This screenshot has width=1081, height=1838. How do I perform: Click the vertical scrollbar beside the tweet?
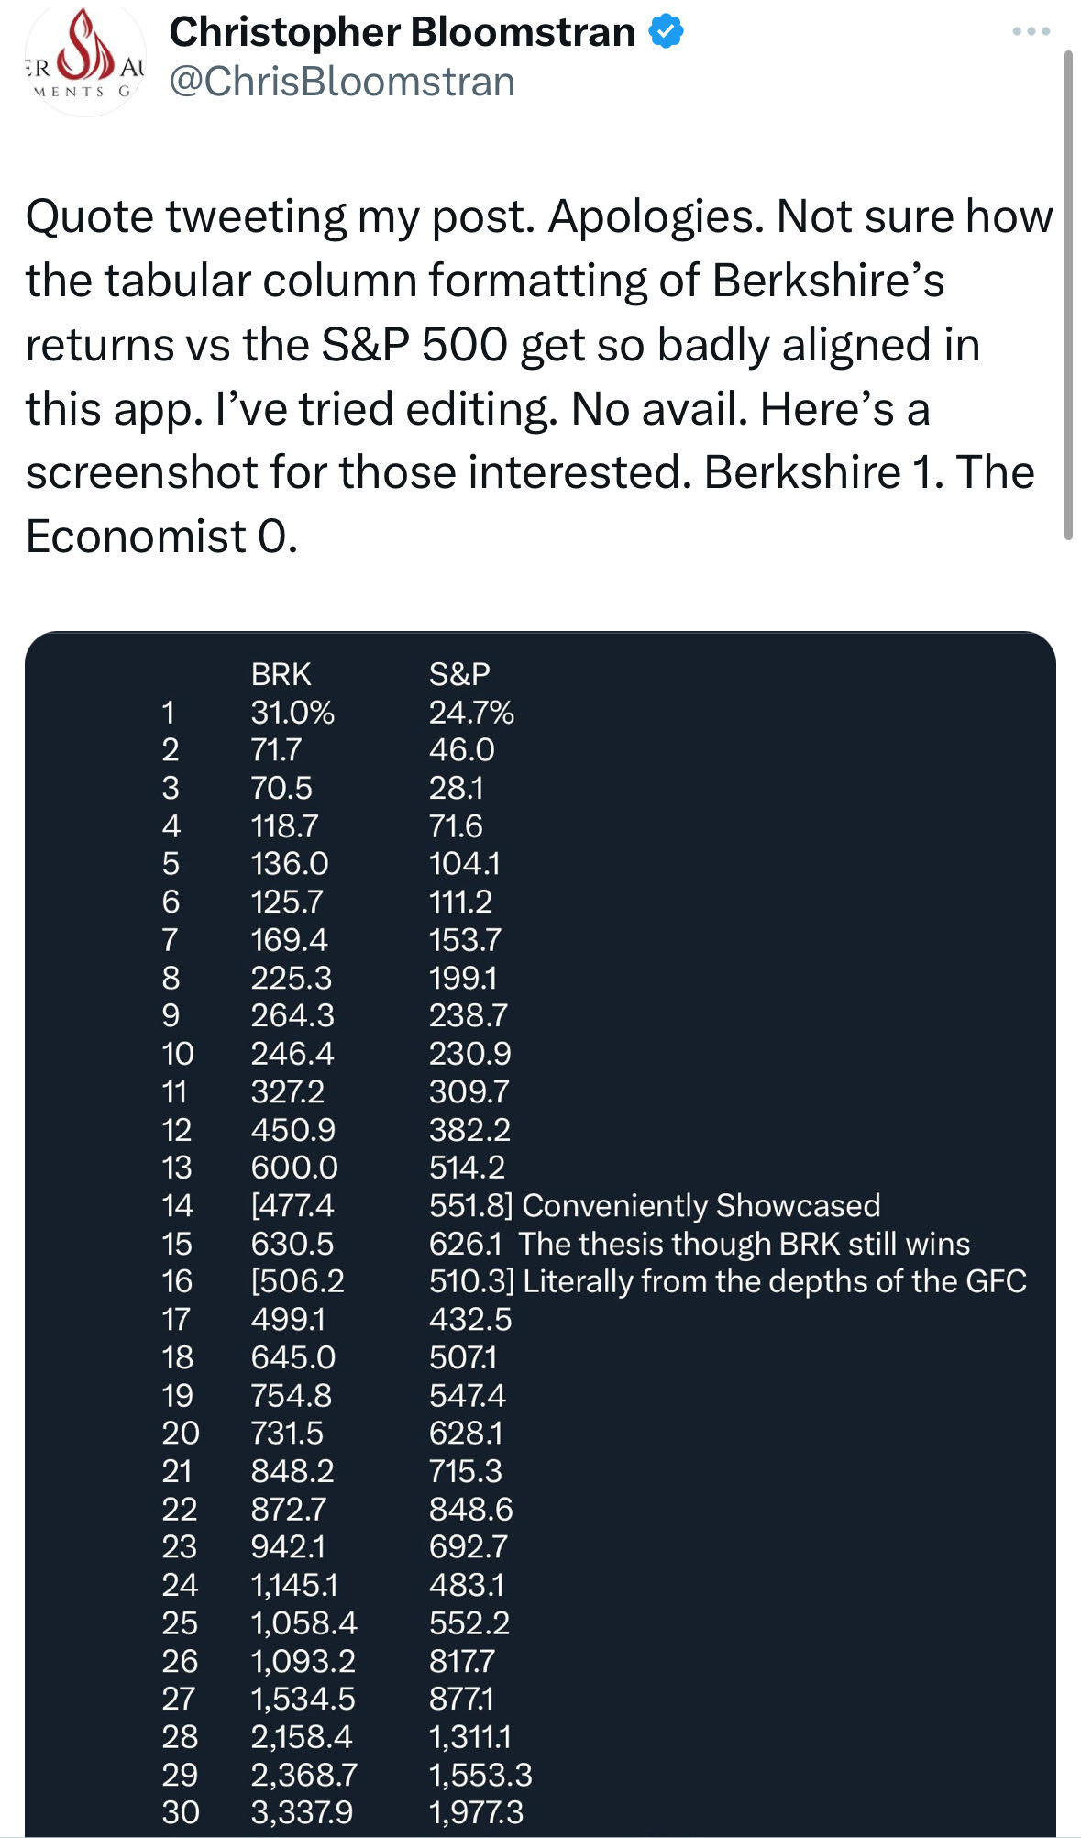[x=1068, y=295]
